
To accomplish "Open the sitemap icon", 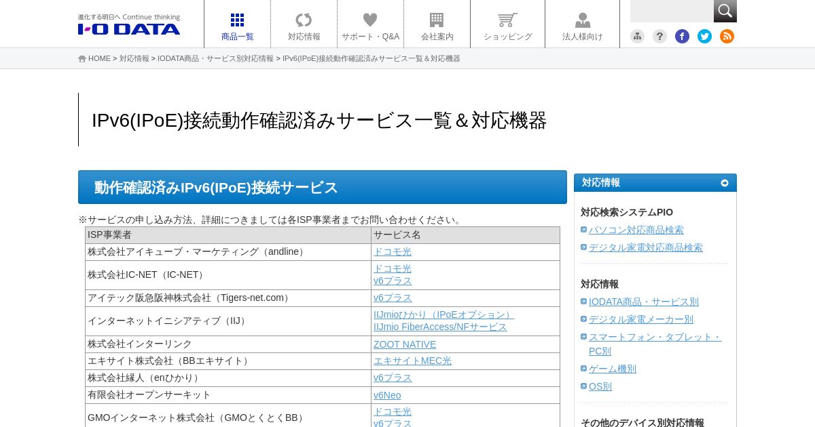I will click(637, 37).
